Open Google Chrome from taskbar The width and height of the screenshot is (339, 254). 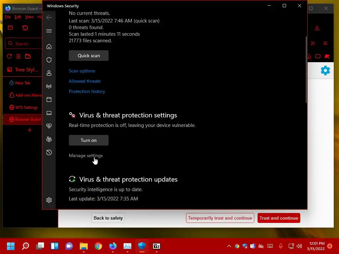pos(98,246)
